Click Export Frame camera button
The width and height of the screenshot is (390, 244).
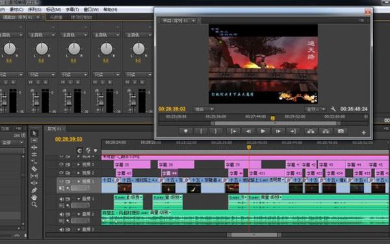pos(341,131)
